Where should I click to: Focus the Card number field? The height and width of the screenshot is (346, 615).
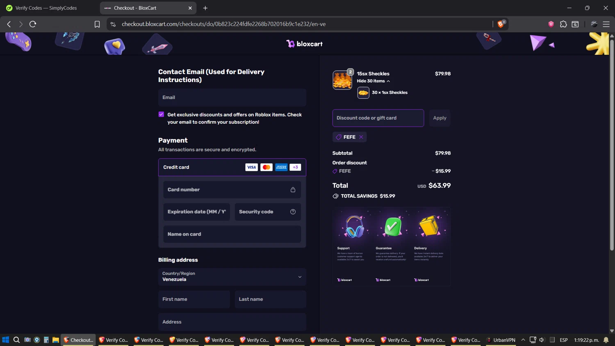click(232, 190)
